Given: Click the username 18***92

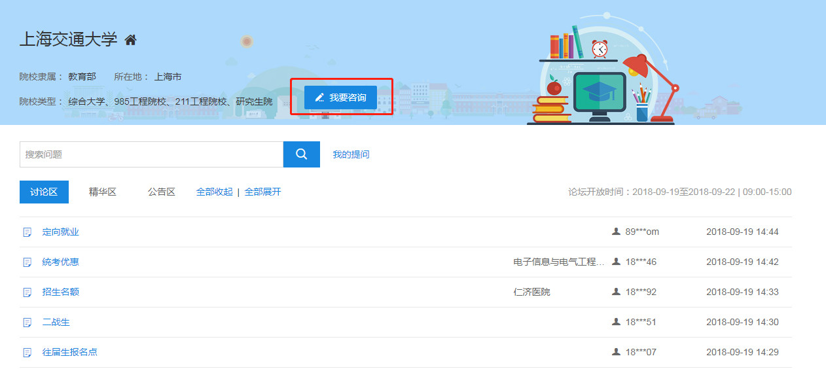Looking at the screenshot, I should [x=641, y=292].
